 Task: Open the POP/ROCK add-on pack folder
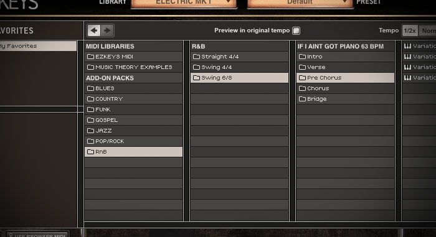(133, 141)
